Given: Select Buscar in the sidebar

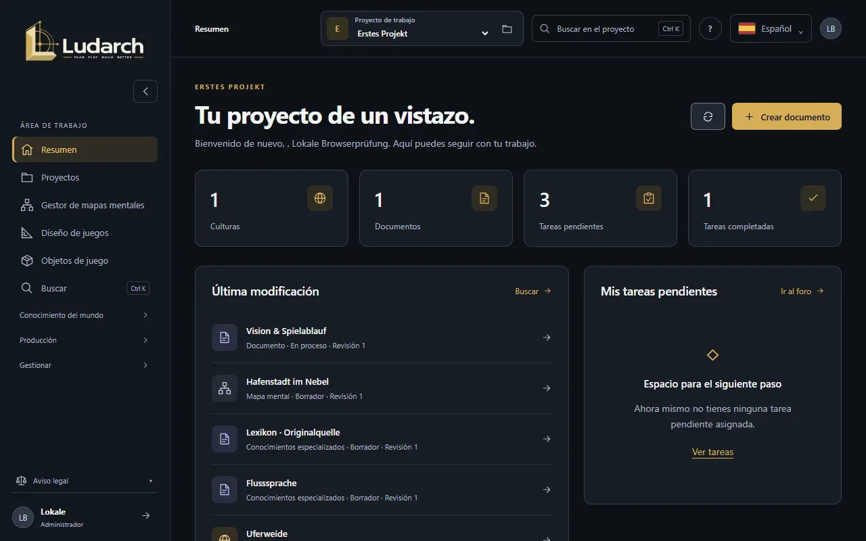Looking at the screenshot, I should pos(85,288).
